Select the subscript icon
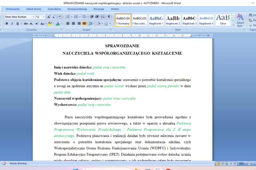Viewport: 256px width, 170px height. coord(31,24)
